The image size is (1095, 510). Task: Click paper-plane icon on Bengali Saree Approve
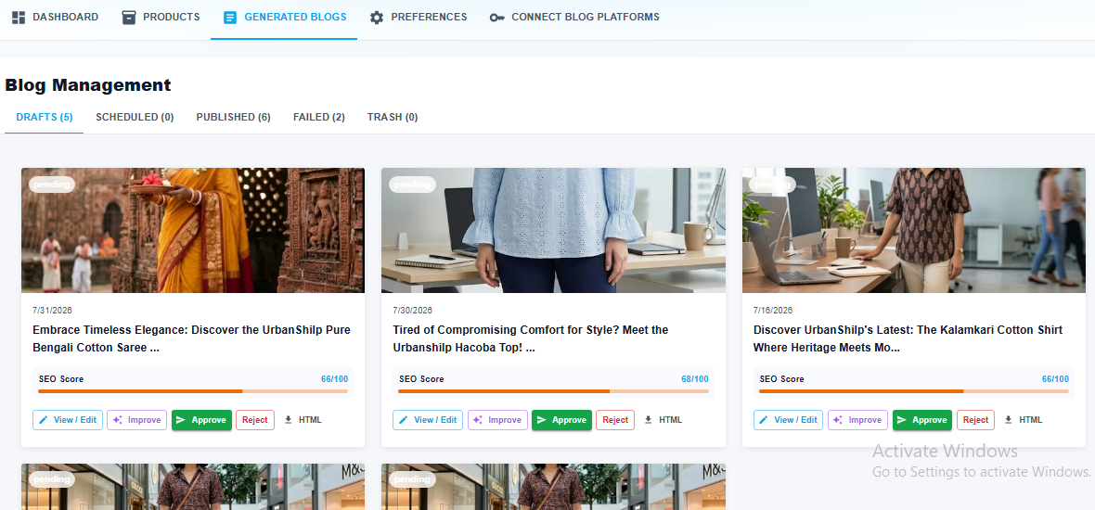181,420
